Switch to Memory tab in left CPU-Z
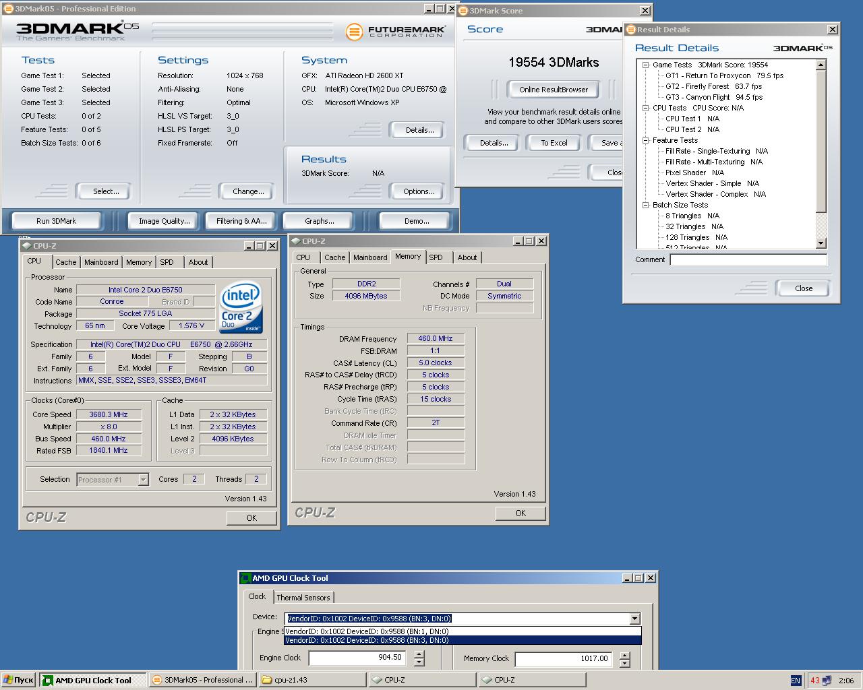This screenshot has width=863, height=690. coord(139,262)
